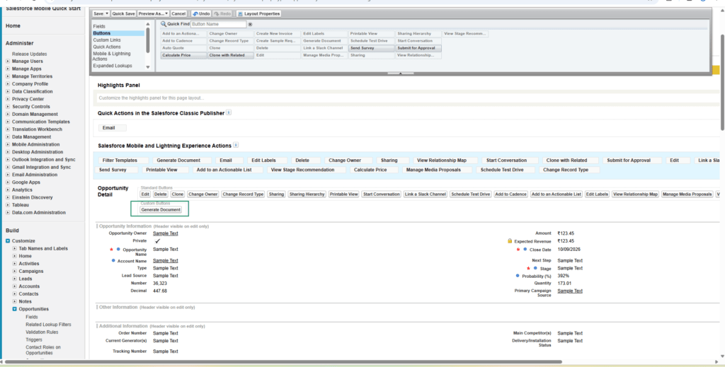The width and height of the screenshot is (725, 367).
Task: Click the greyed Redo toolbar button
Action: (x=223, y=14)
